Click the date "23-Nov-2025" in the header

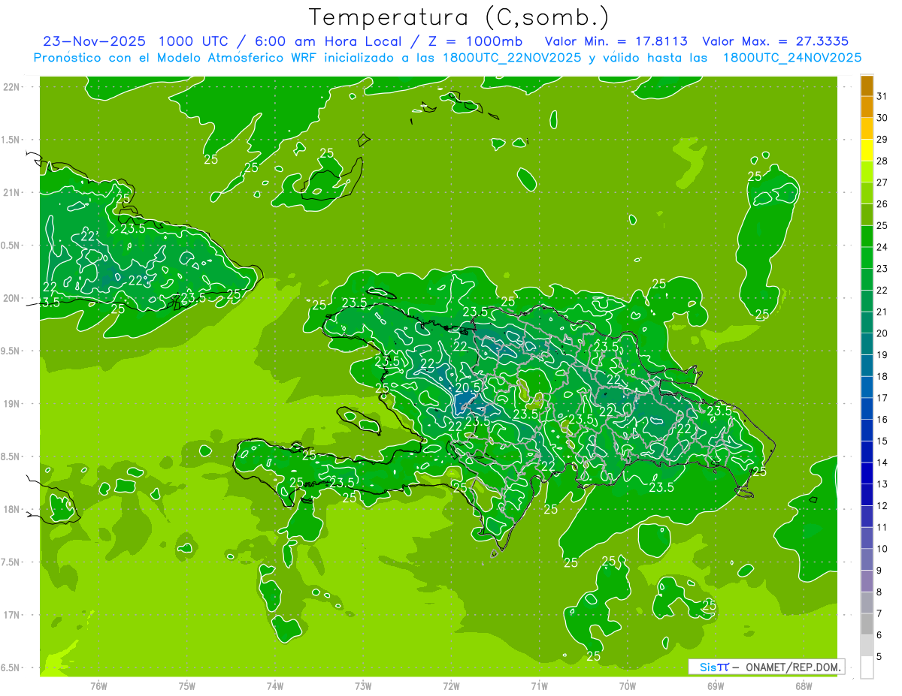point(94,41)
